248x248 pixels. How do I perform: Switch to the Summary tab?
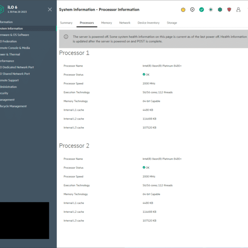(66, 23)
